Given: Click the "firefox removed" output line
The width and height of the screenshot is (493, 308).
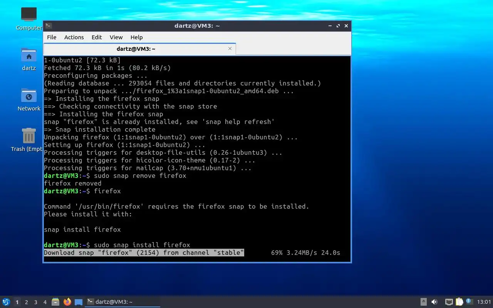Looking at the screenshot, I should (73, 183).
